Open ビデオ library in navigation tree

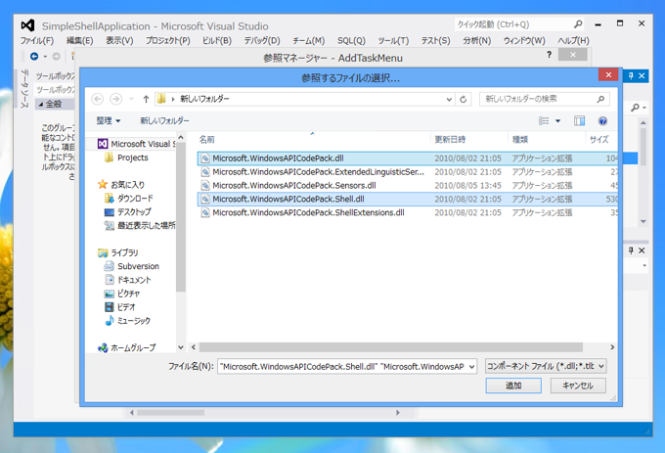click(119, 306)
